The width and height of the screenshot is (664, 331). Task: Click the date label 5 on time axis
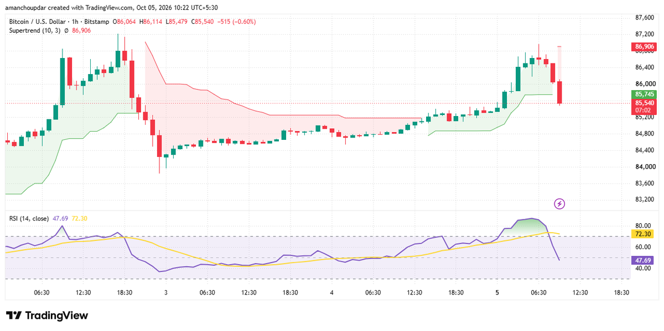click(497, 293)
